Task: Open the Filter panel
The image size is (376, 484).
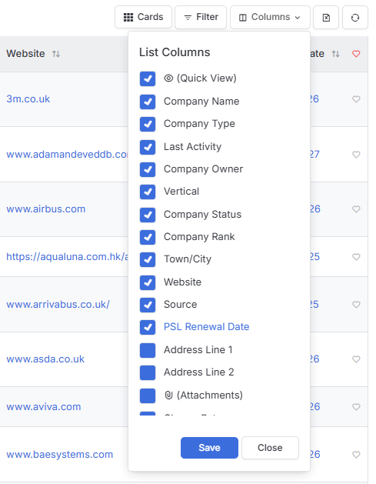Action: coord(201,17)
